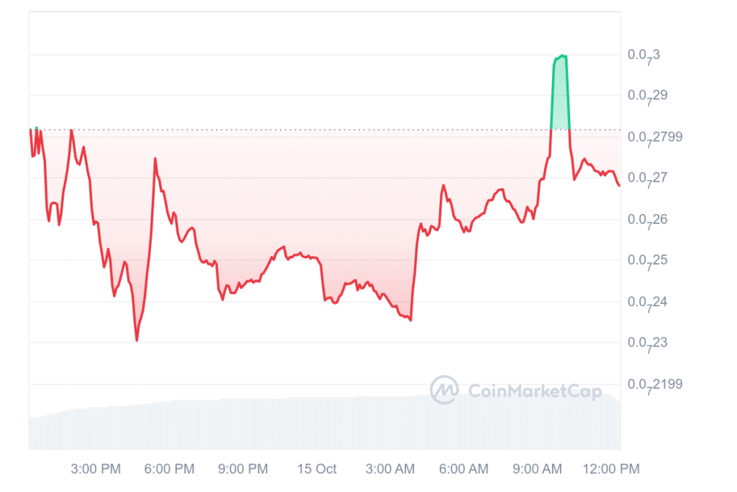Image resolution: width=737 pixels, height=492 pixels.
Task: Click the 12:00 PM time axis label
Action: tap(612, 469)
